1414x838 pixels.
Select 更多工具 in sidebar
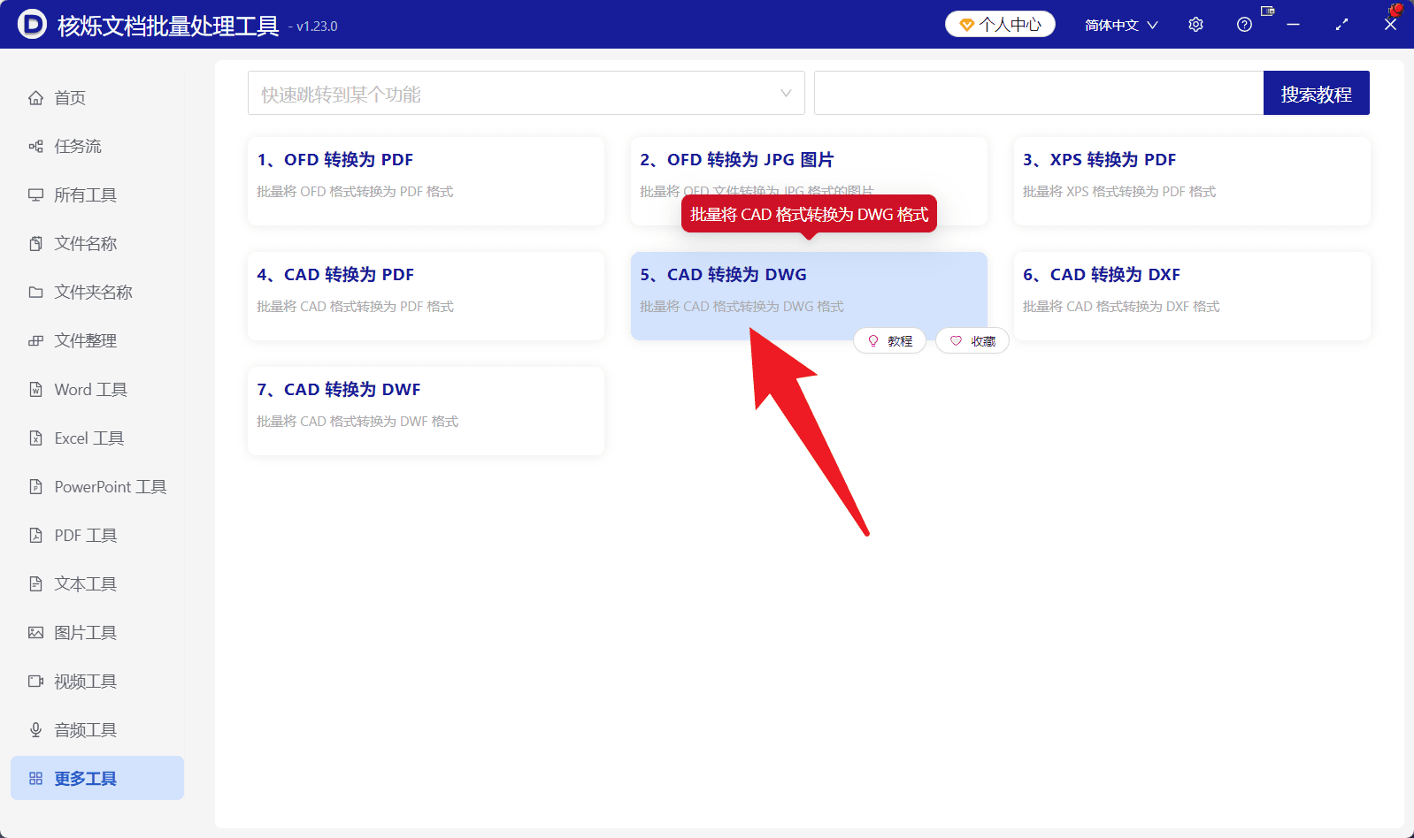click(x=97, y=778)
